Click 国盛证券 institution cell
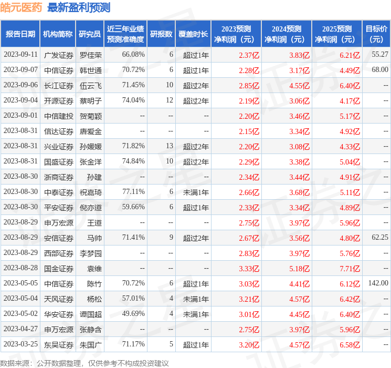Viewport: 391px width, 368px height. pyautogui.click(x=59, y=162)
